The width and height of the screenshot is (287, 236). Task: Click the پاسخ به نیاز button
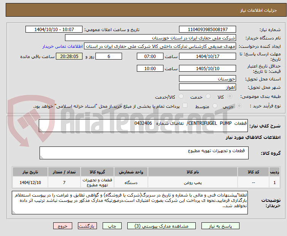click(x=220, y=226)
